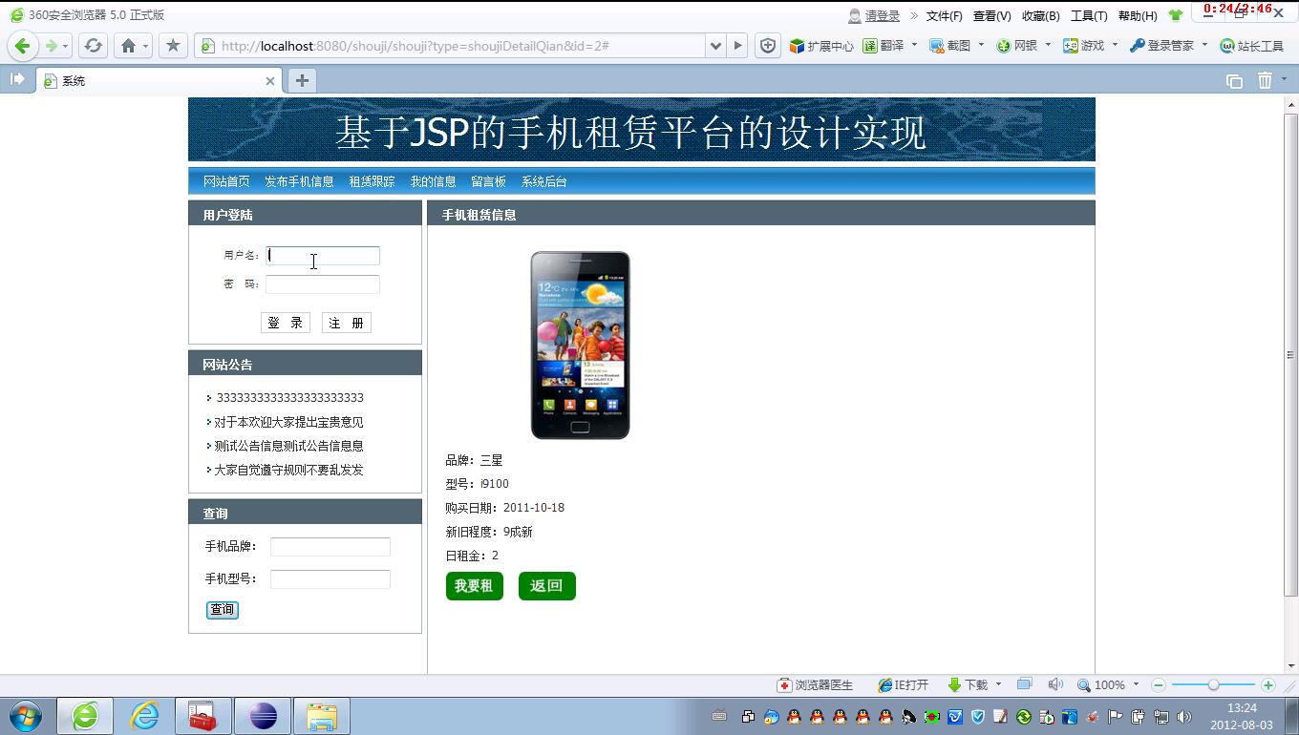Viewport: 1299px width, 735px height.
Task: Open 发布手机信息 navigation link
Action: [x=299, y=181]
